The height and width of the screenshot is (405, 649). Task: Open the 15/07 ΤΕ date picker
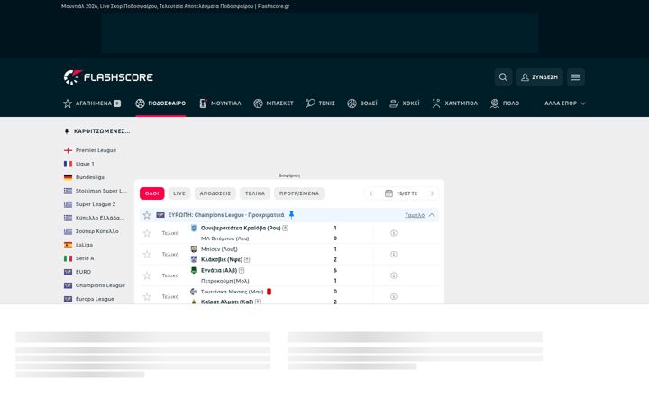click(x=401, y=193)
